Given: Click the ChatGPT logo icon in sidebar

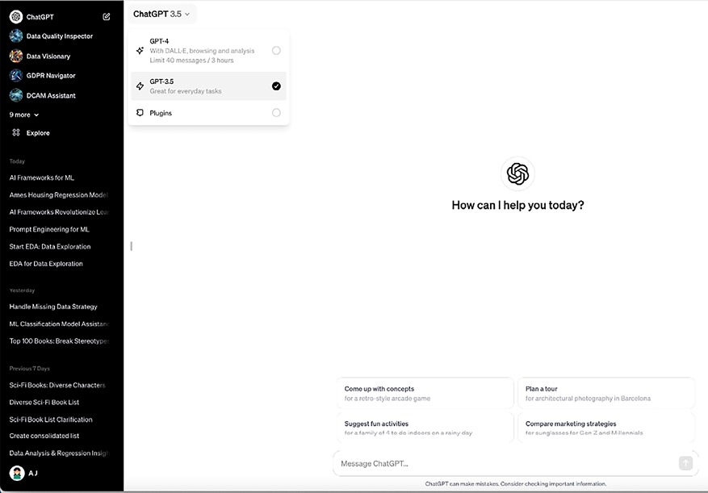Looking at the screenshot, I should [16, 17].
